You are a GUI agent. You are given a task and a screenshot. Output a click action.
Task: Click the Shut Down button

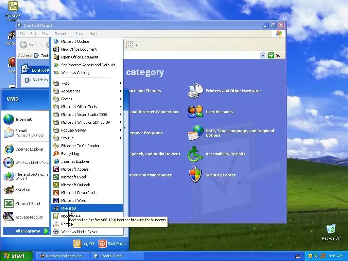point(112,243)
